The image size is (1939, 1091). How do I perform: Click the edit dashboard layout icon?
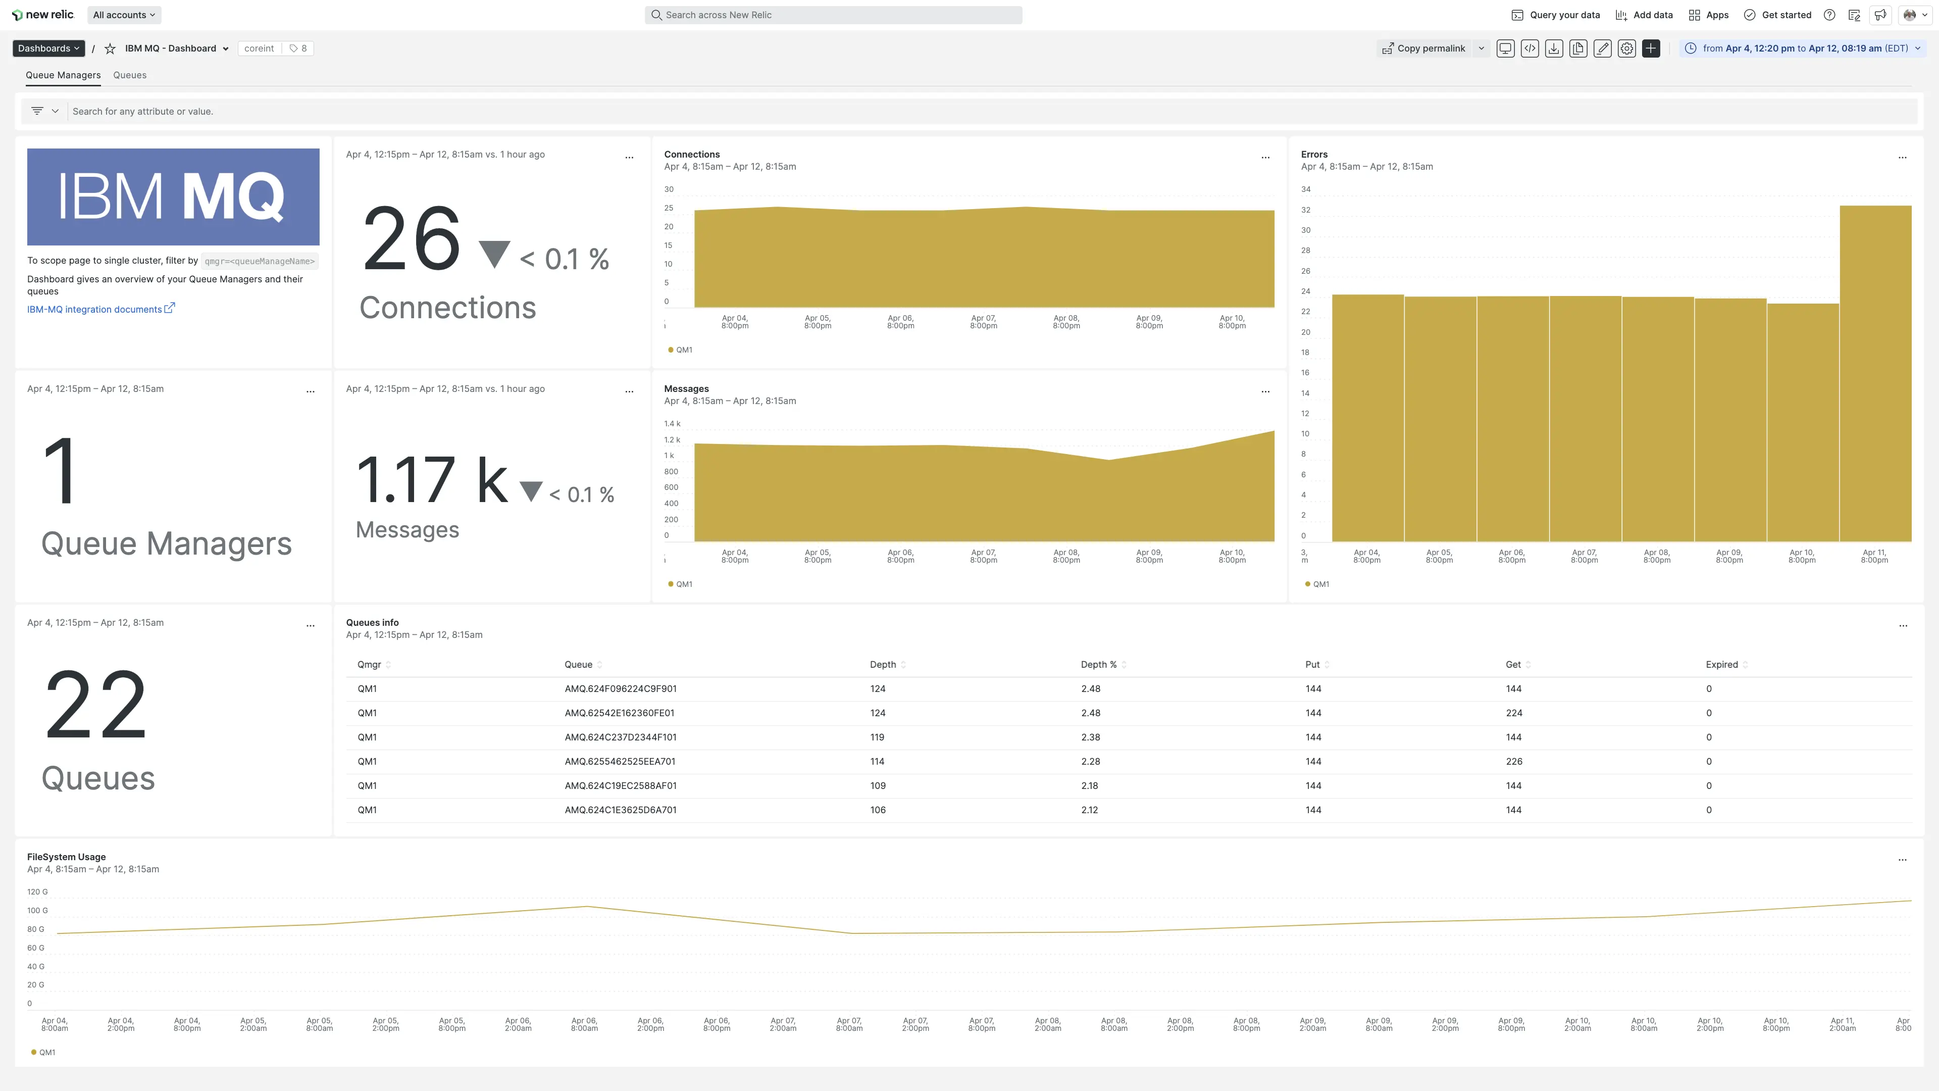click(x=1603, y=48)
